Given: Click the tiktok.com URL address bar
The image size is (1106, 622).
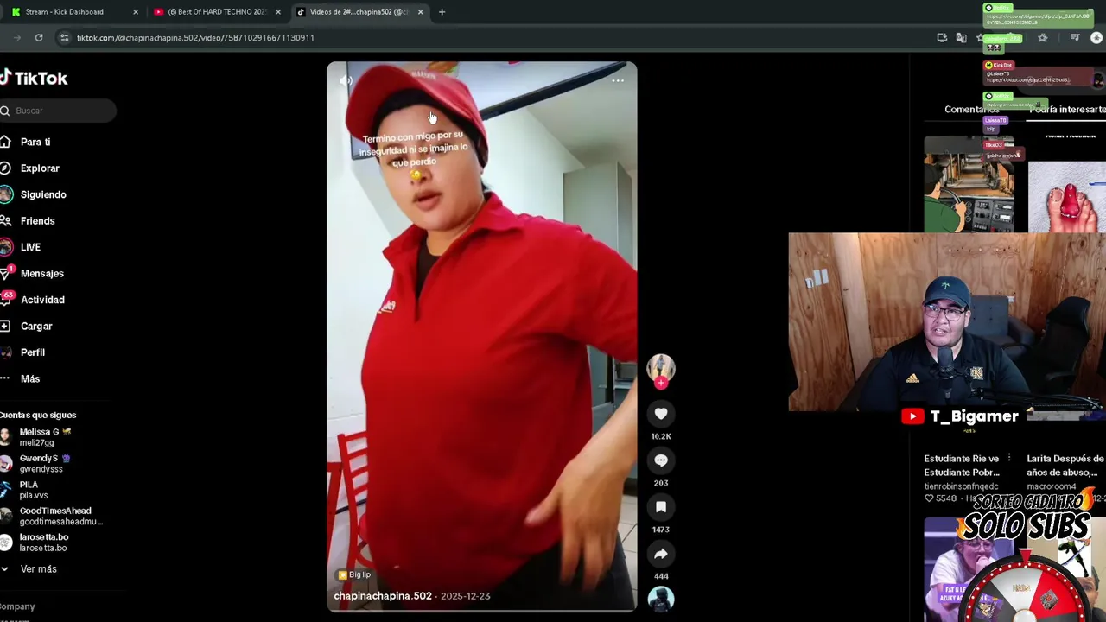Looking at the screenshot, I should (195, 38).
